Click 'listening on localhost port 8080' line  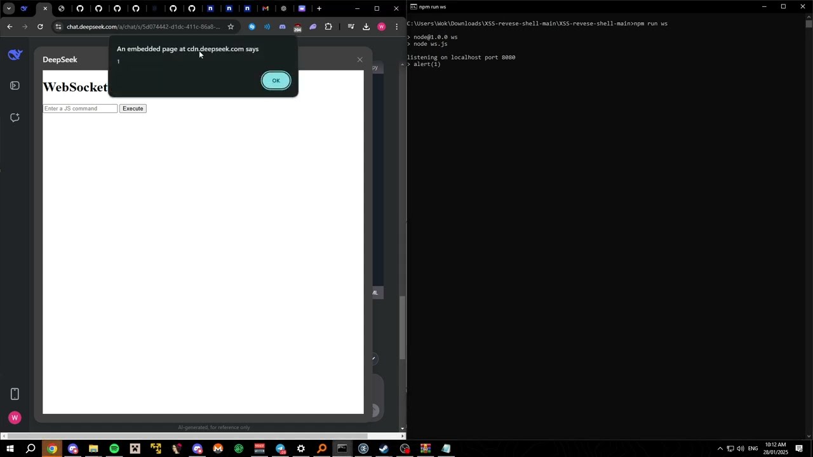[461, 57]
